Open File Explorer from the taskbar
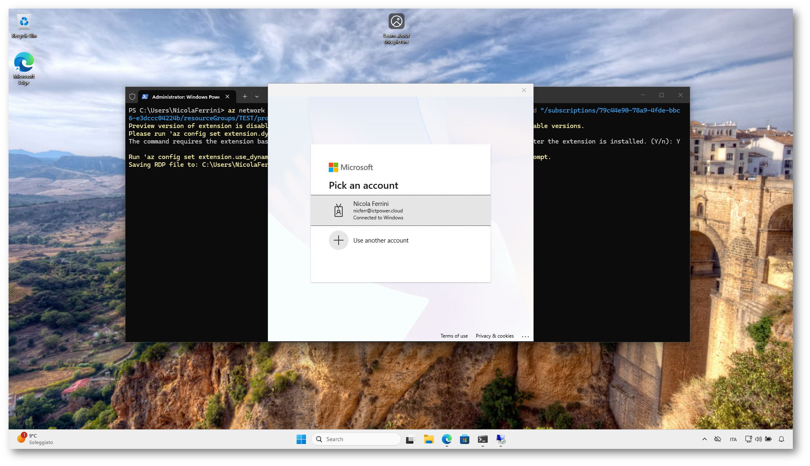 [x=428, y=439]
